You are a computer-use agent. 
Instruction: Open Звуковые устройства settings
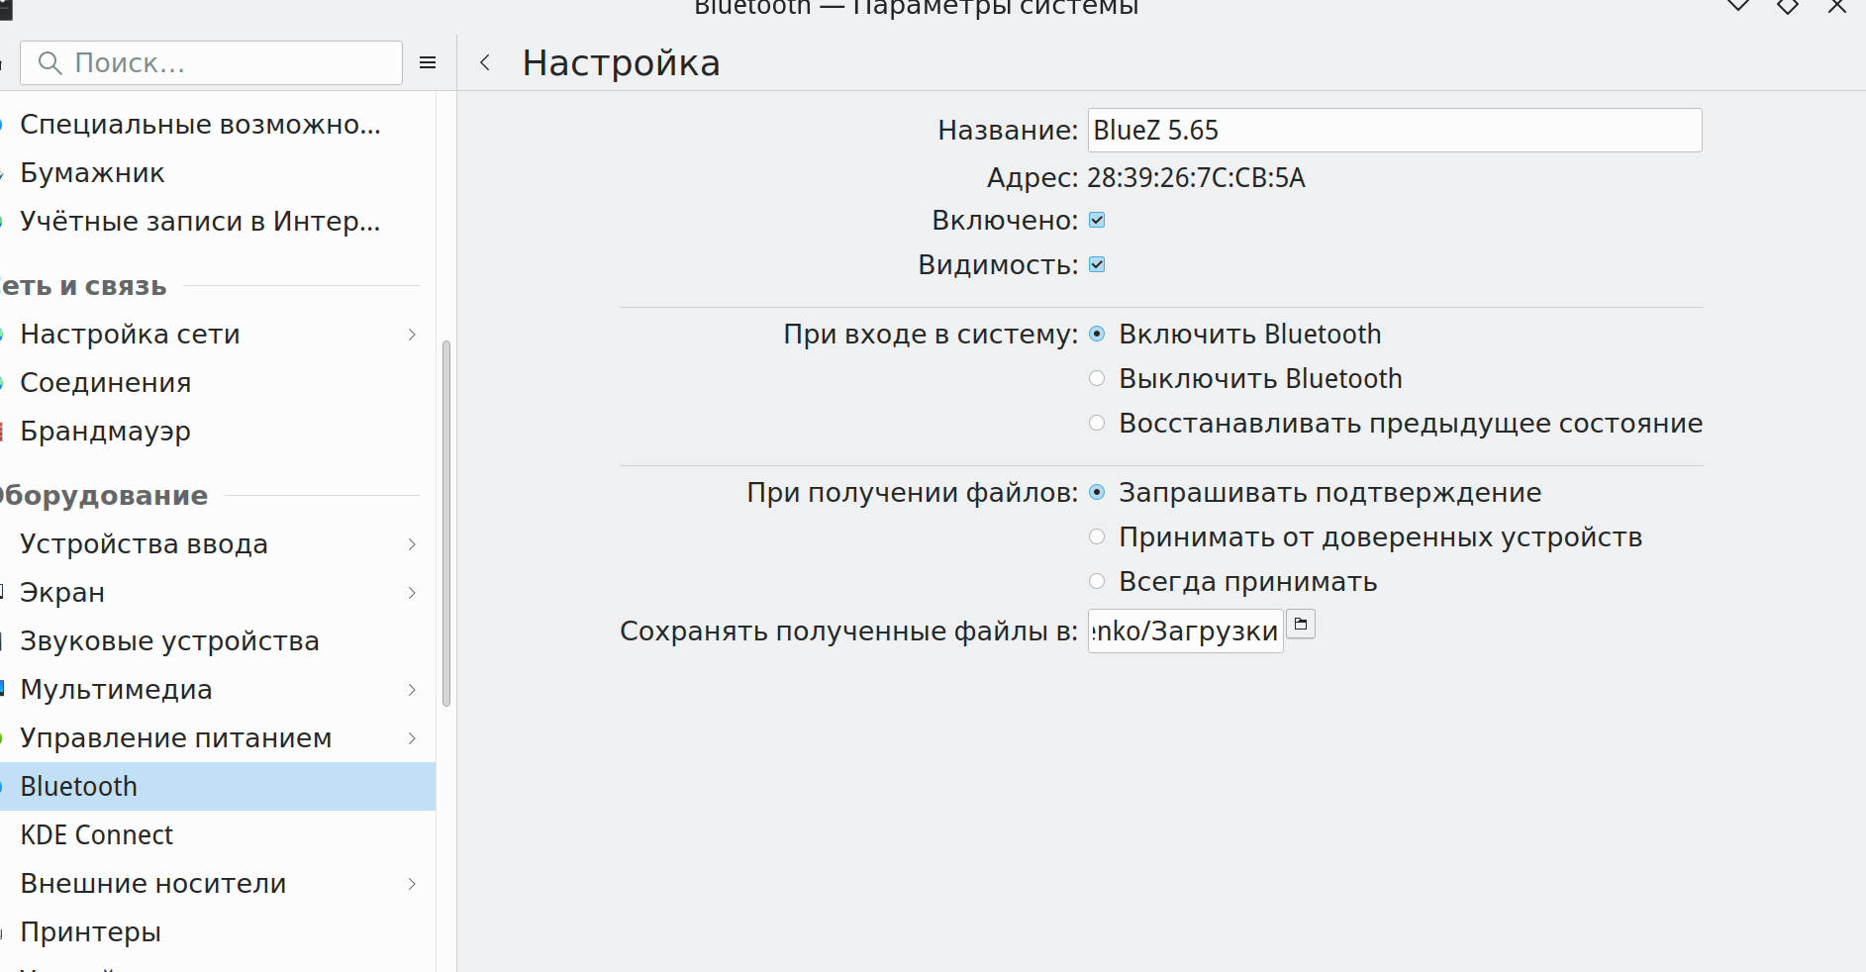pyautogui.click(x=169, y=641)
